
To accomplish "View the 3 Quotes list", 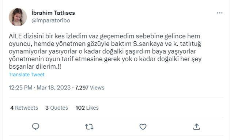I will click(57, 108).
